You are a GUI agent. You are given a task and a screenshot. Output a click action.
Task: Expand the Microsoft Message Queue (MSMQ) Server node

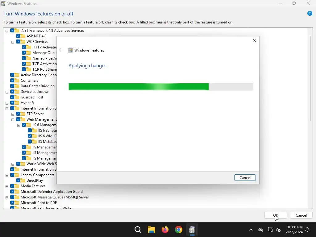click(x=7, y=197)
